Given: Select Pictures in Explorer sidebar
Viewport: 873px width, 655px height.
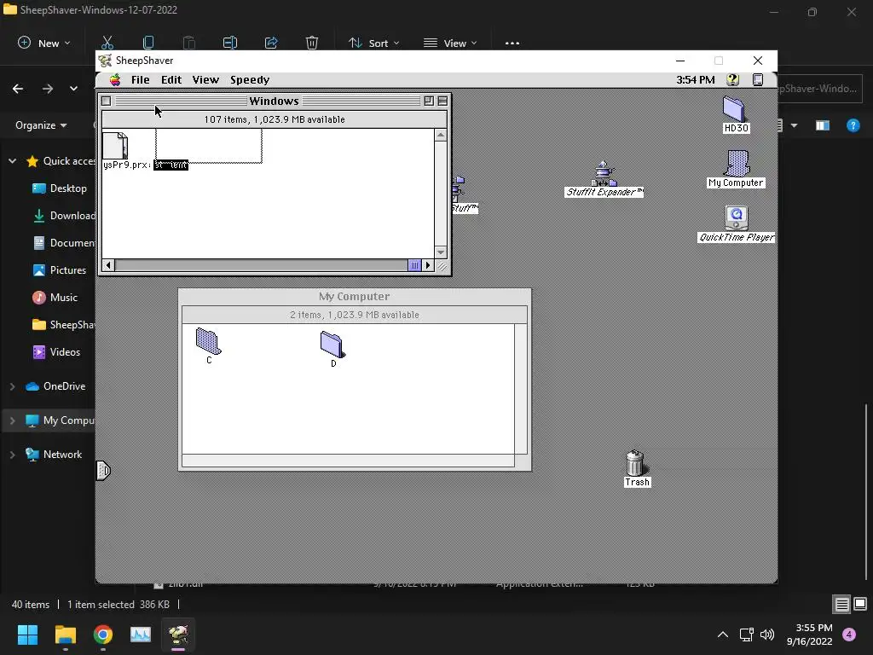Looking at the screenshot, I should 60,270.
